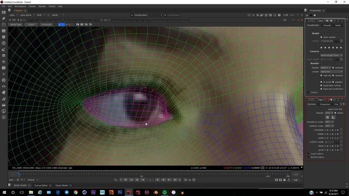Open the focal length dropdown under Camera
Screen dimensions: 349x196
[332, 55]
